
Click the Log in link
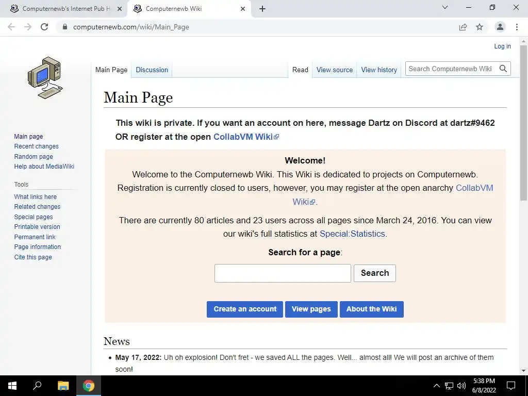(x=502, y=46)
